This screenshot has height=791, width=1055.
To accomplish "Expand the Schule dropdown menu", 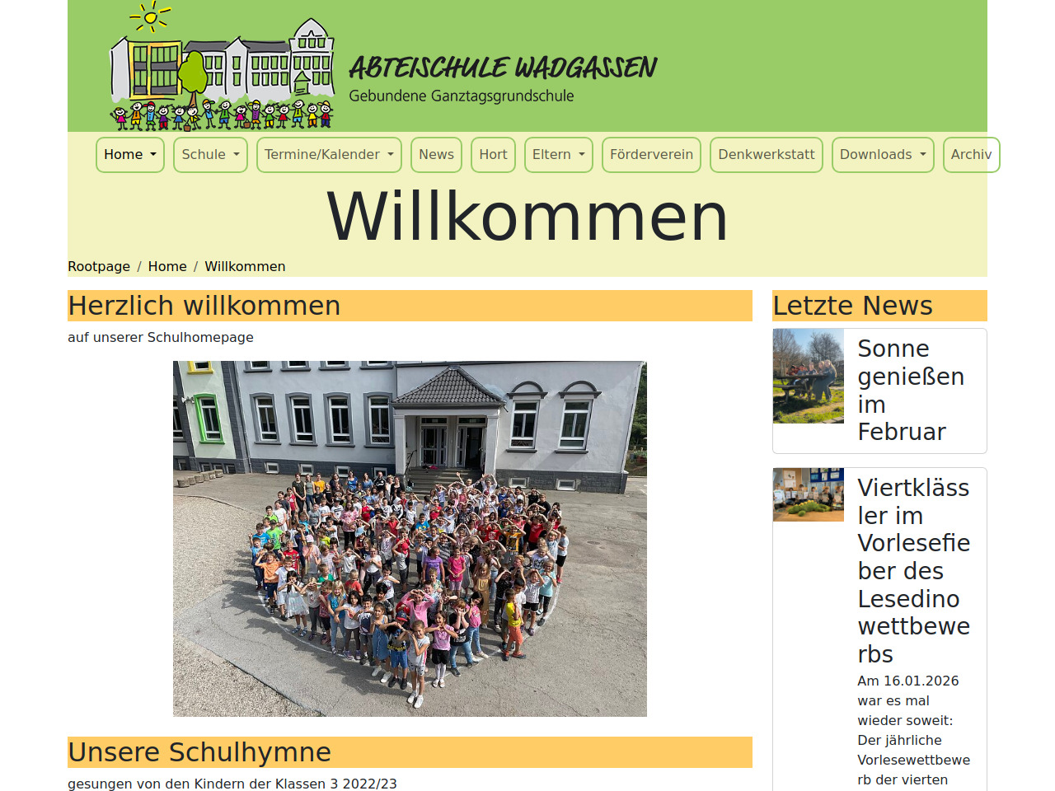I will click(210, 155).
